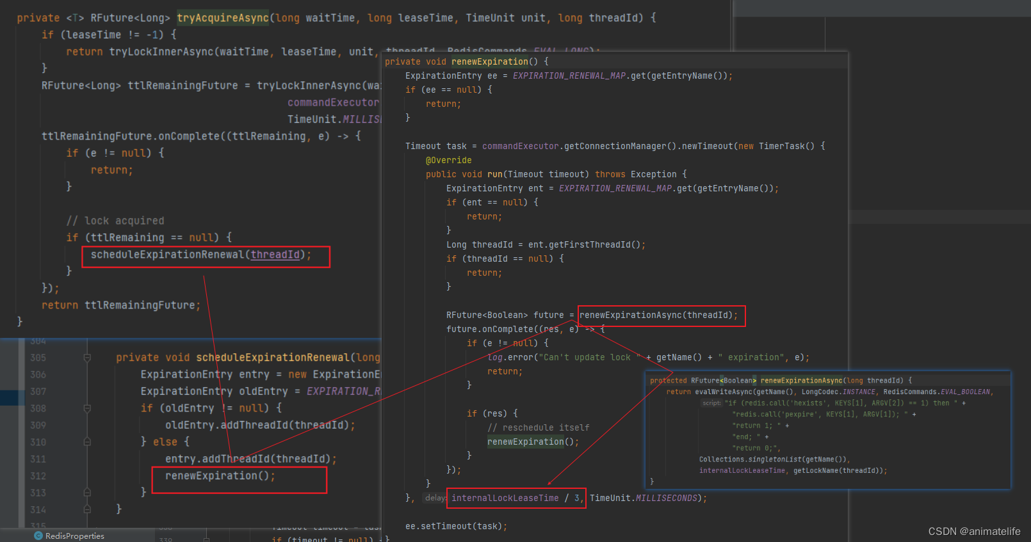Click the 'script:' parameter inlay hint

(711, 403)
